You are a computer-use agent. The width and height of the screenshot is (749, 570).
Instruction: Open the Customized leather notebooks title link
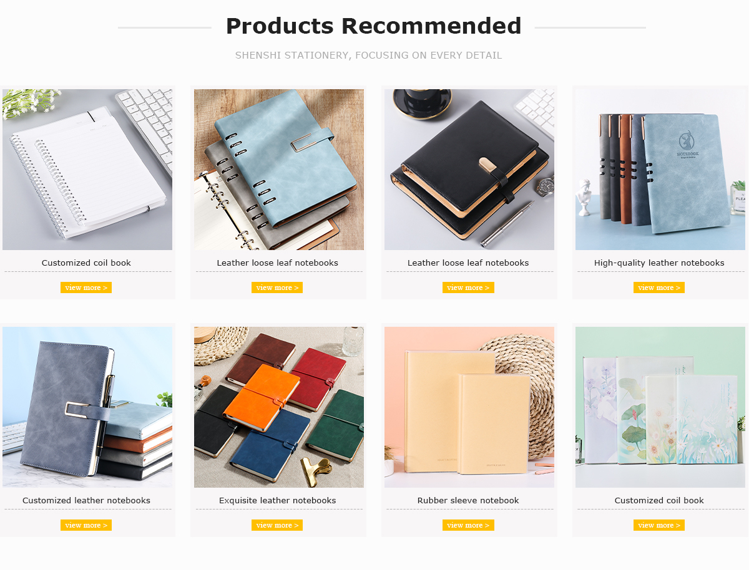pyautogui.click(x=86, y=500)
